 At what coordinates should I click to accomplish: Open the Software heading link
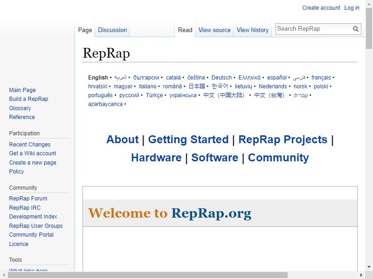[214, 158]
